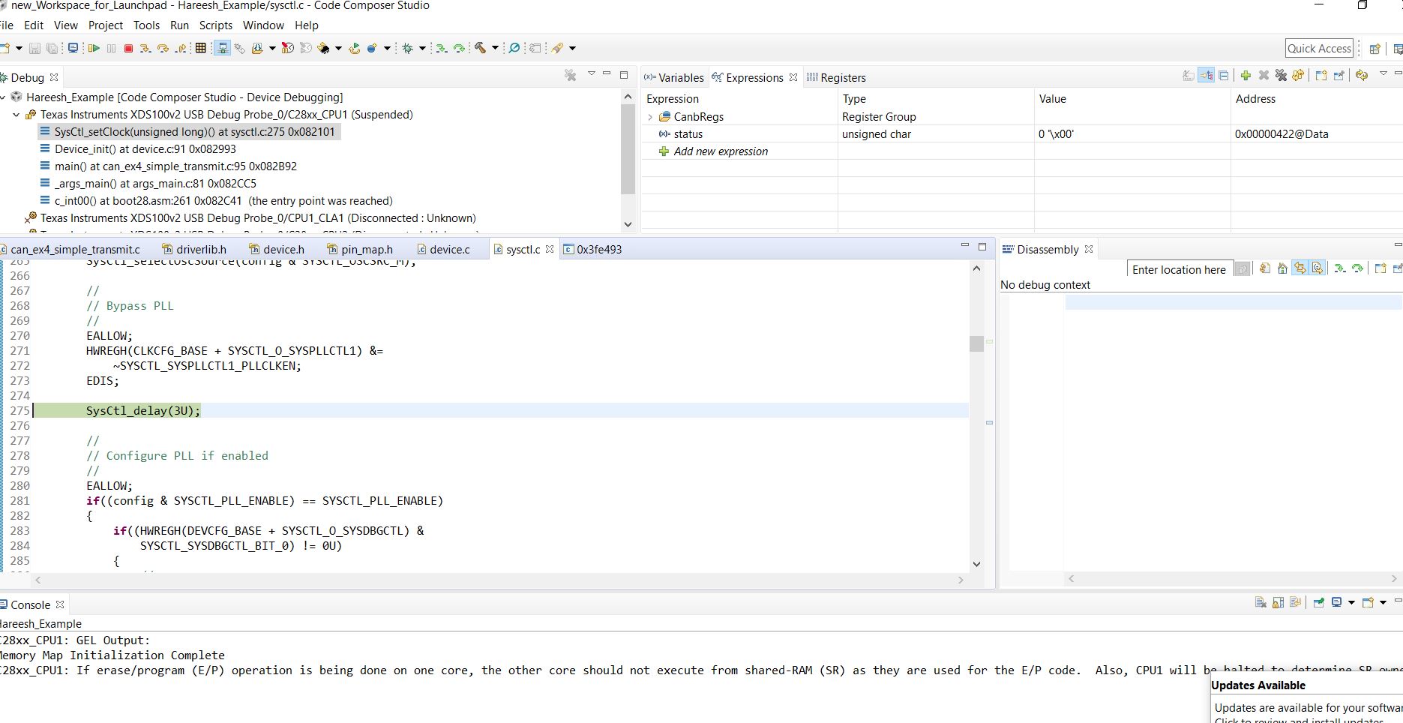Viewport: 1403px width, 723px height.
Task: Open the Run menu
Action: 180,25
